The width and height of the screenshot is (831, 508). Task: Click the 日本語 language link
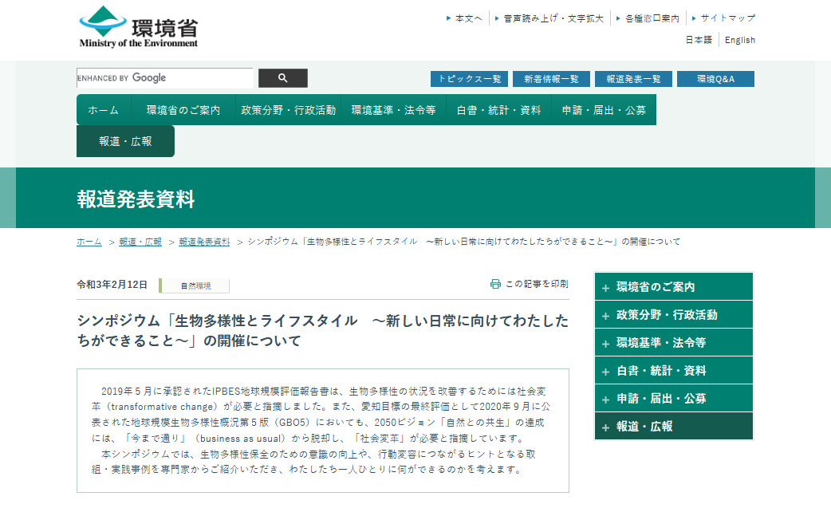pyautogui.click(x=698, y=40)
